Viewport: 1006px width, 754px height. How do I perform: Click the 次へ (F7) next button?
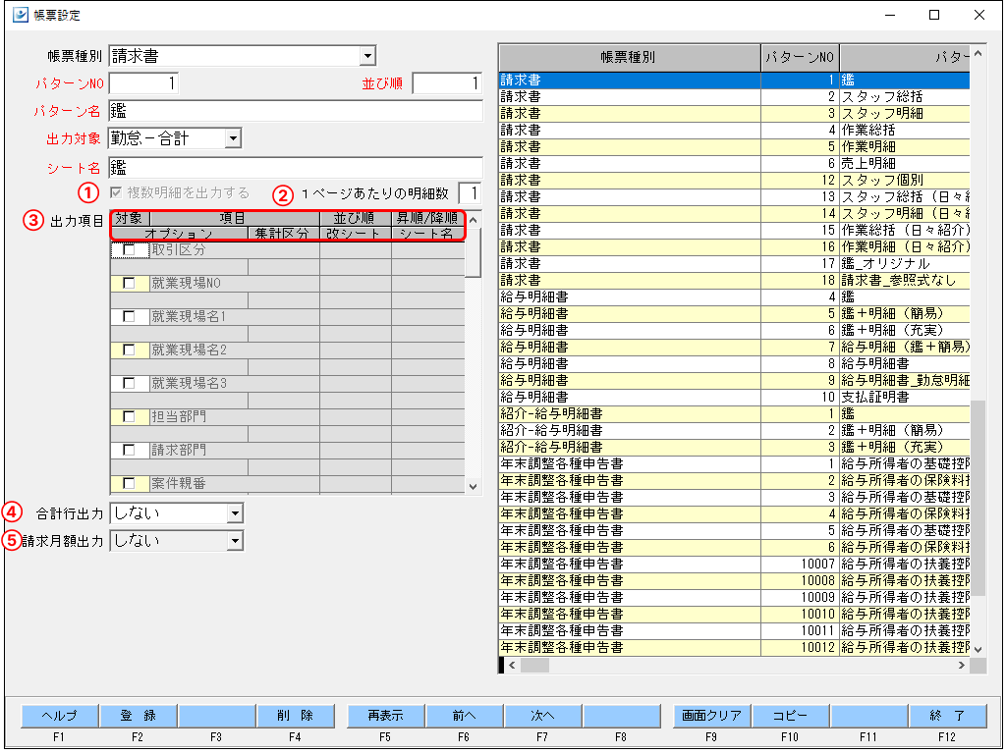[x=546, y=716]
